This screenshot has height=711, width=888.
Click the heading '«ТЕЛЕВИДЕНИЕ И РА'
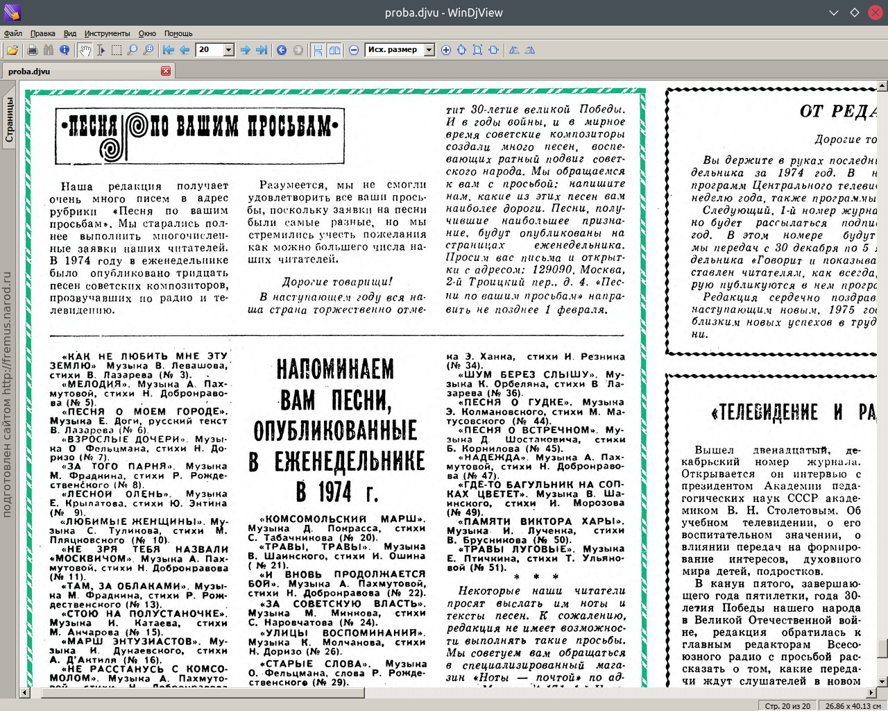(794, 412)
